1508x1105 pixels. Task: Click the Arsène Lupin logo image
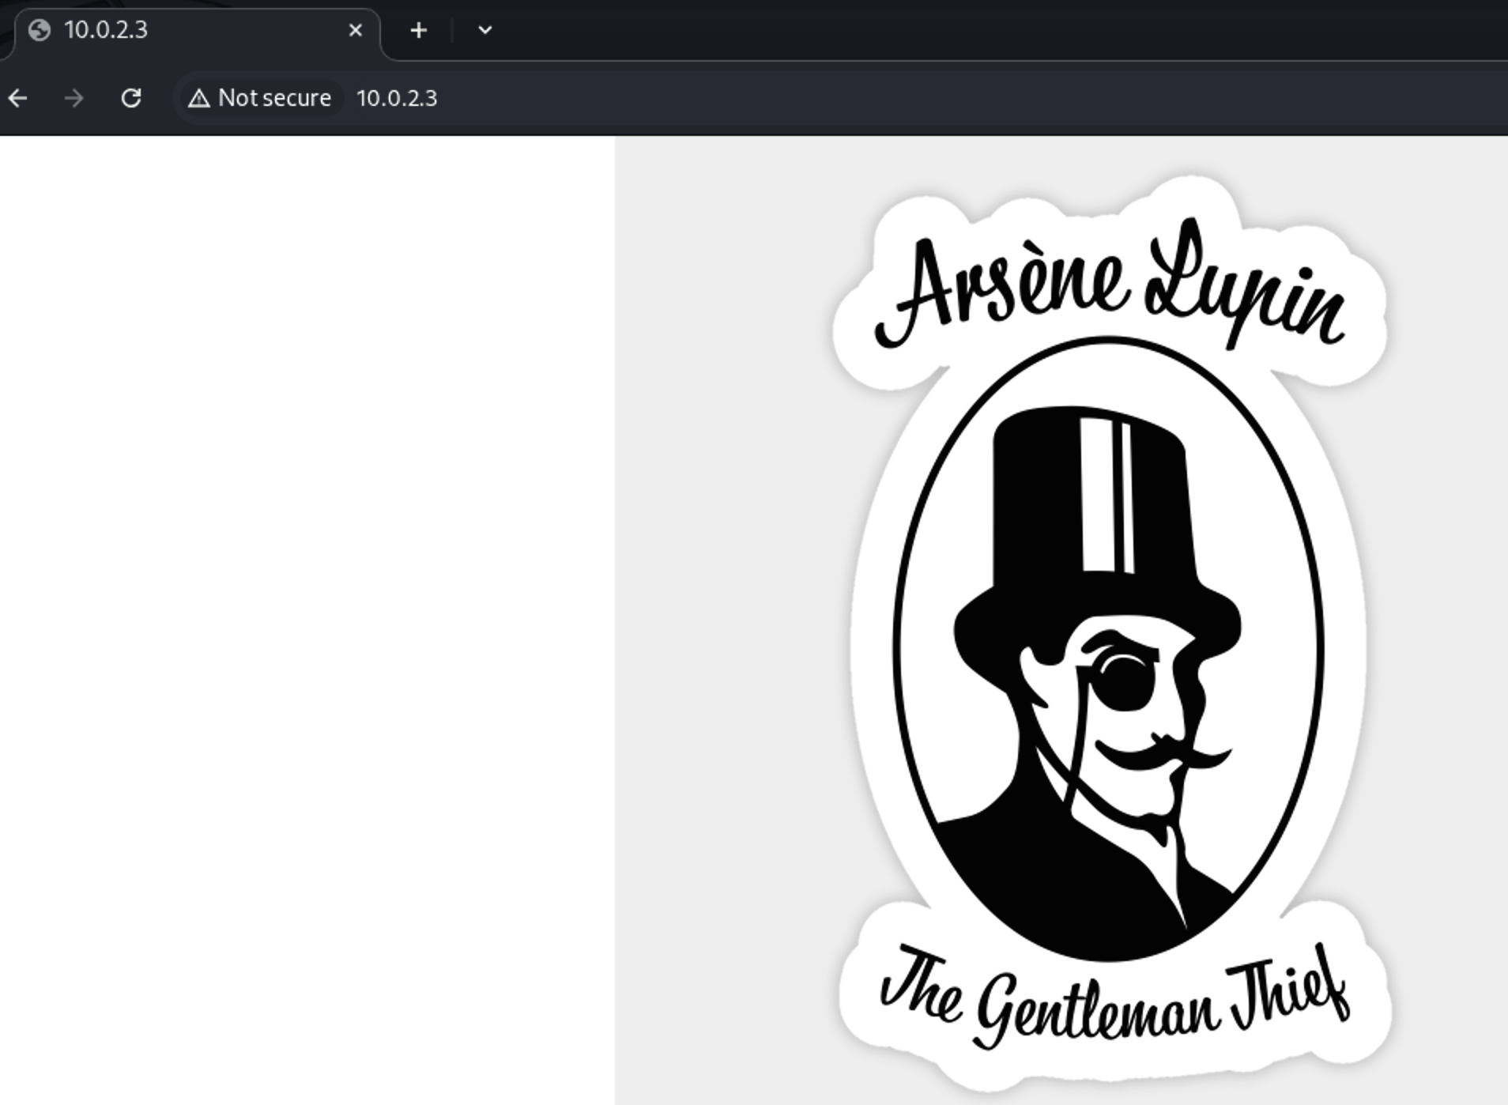[x=1061, y=620]
